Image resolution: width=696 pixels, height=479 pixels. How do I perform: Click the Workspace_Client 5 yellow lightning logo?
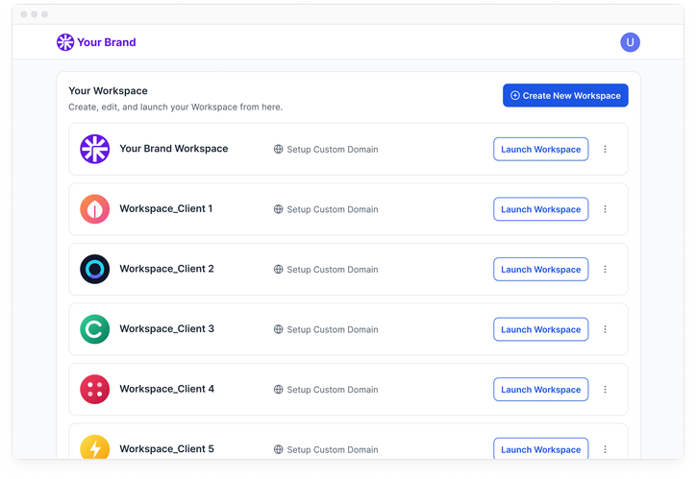[x=94, y=446]
